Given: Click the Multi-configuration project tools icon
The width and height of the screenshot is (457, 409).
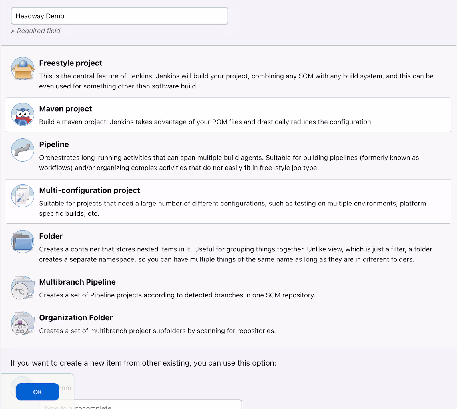Looking at the screenshot, I should point(23,196).
